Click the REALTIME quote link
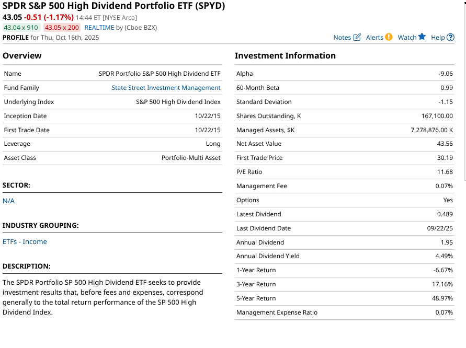 pos(99,28)
